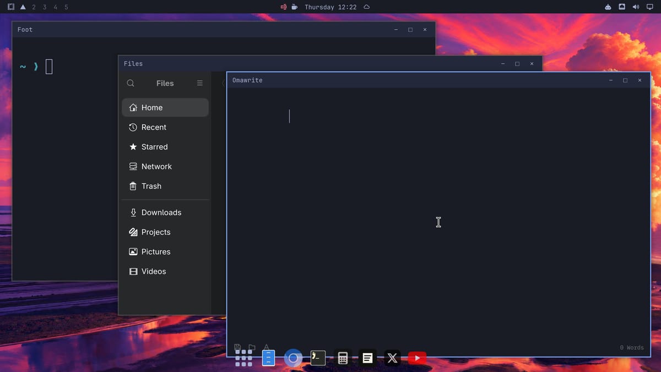
Task: Open Chromium browser from the dock
Action: pos(293,358)
